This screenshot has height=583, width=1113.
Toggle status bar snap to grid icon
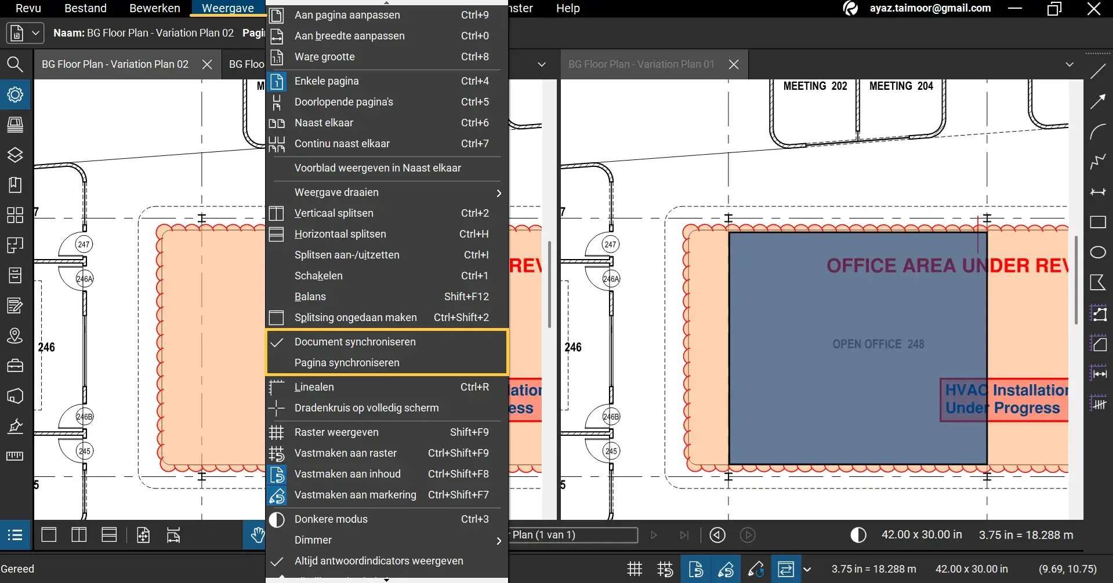pyautogui.click(x=665, y=569)
